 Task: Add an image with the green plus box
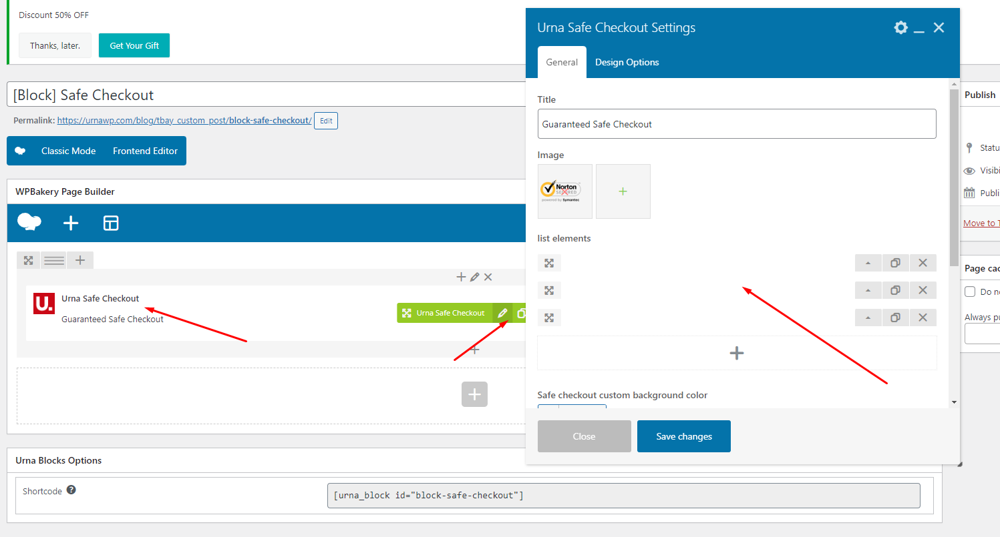[x=623, y=191]
